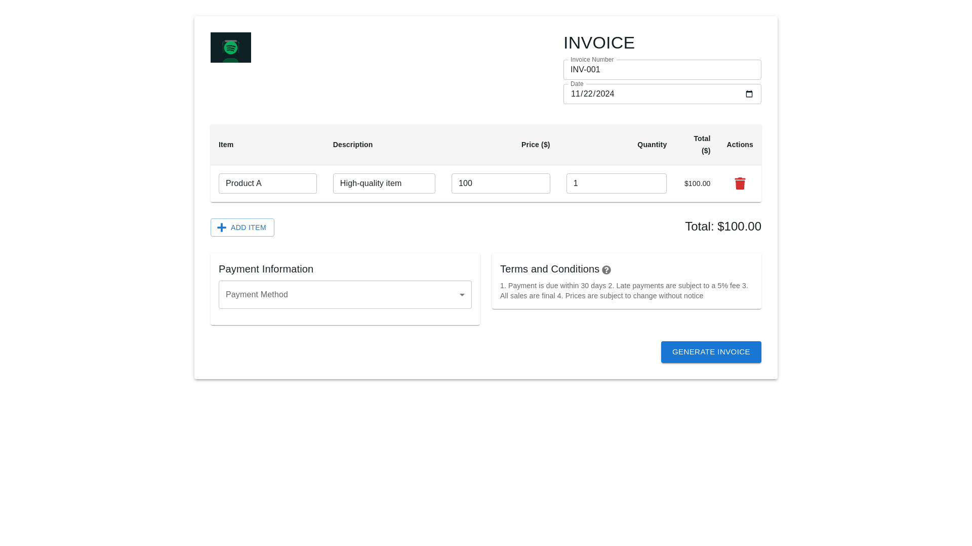This screenshot has width=972, height=546.
Task: Click the plus icon on Add Item
Action: point(222,227)
